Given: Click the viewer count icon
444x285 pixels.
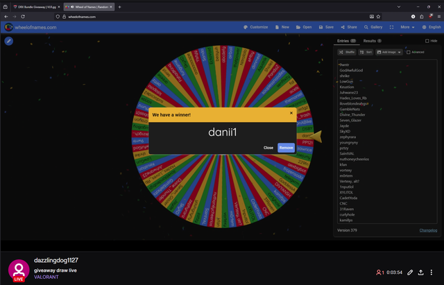Looking at the screenshot, I should pos(378,273).
